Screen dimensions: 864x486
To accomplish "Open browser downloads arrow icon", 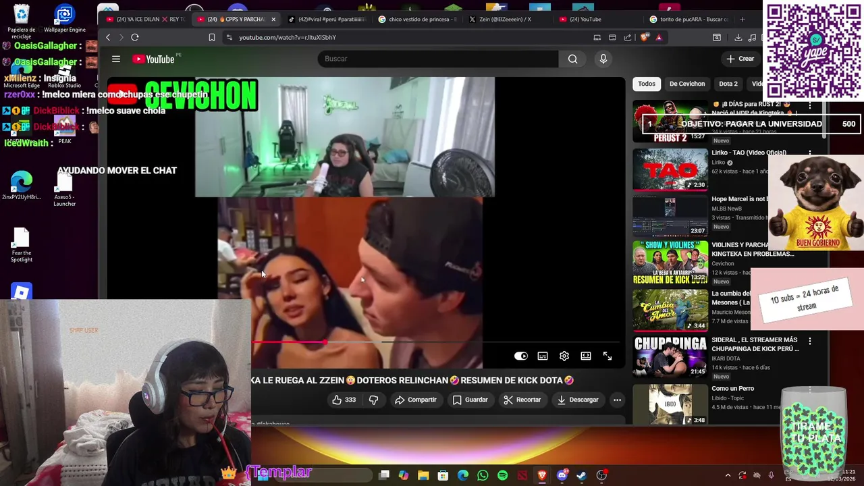I will pyautogui.click(x=738, y=37).
